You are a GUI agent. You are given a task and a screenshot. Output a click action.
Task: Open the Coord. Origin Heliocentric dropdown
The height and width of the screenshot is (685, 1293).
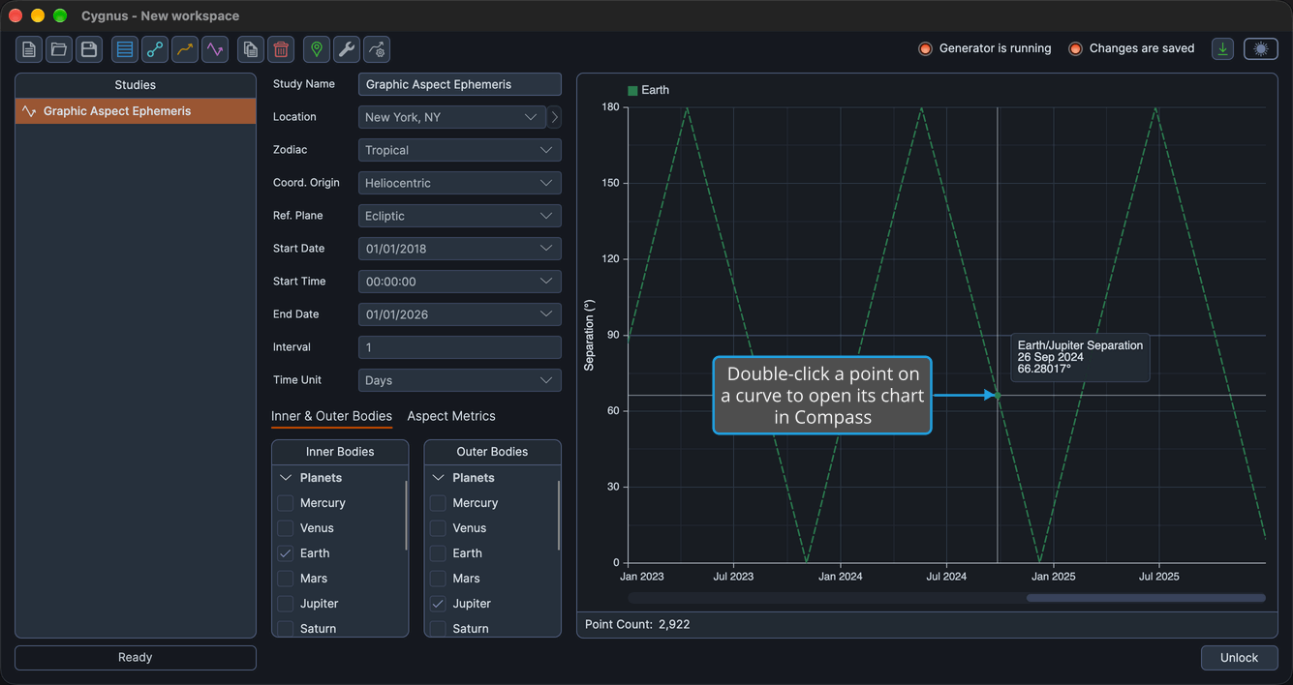(x=459, y=183)
